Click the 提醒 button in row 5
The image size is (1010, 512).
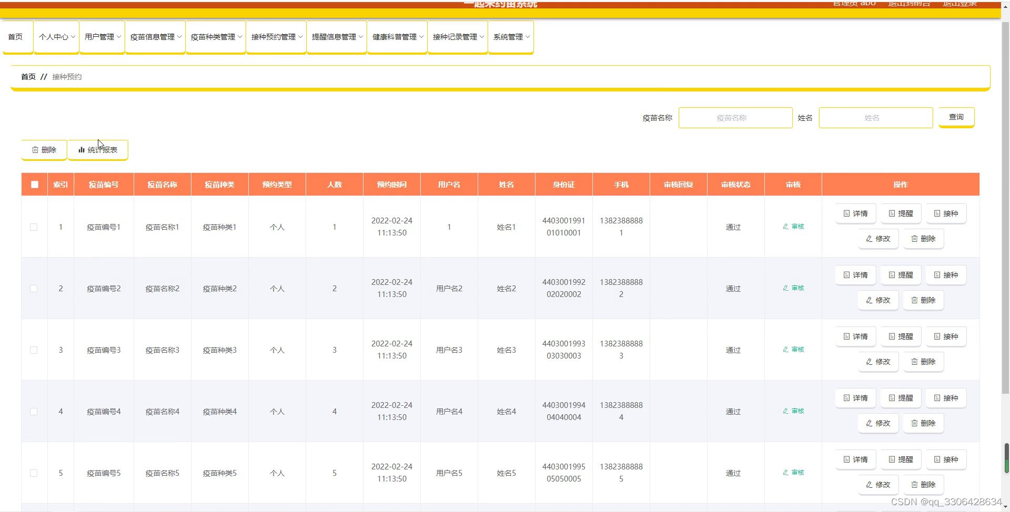[x=901, y=459]
